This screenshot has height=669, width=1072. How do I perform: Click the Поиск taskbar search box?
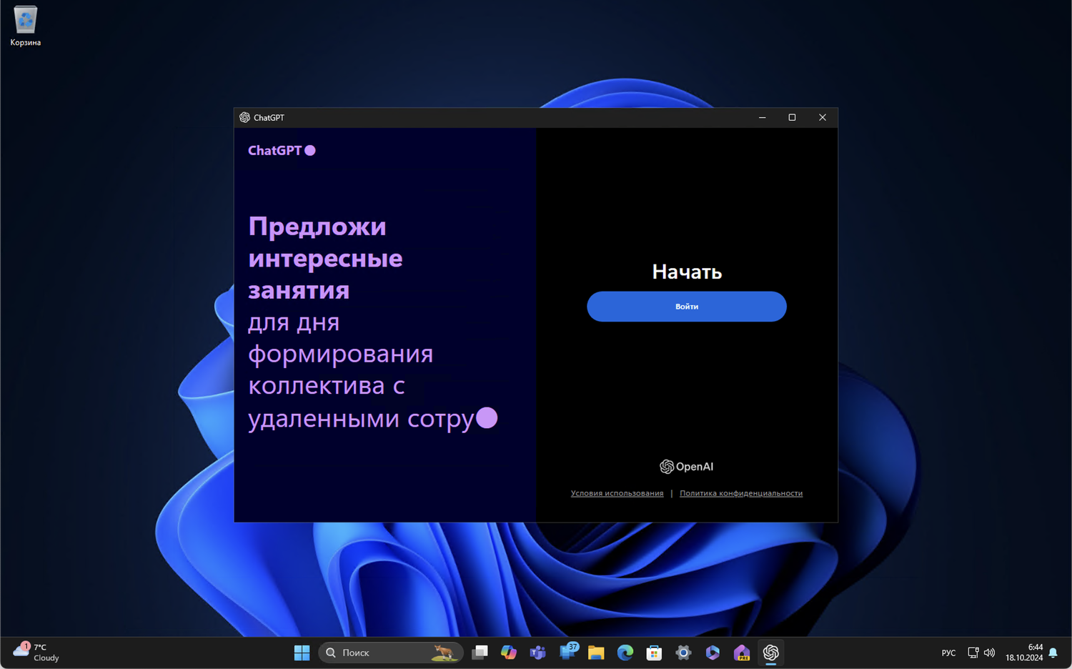[x=391, y=653]
